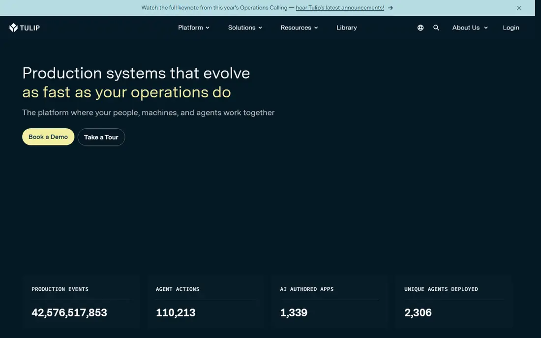Viewport: 541px width, 338px height.
Task: Open the About Us dropdown chevron
Action: (486, 28)
